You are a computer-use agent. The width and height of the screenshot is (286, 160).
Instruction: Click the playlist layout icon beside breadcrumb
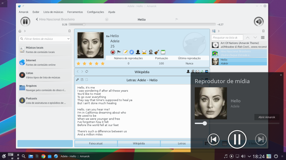click(214, 31)
